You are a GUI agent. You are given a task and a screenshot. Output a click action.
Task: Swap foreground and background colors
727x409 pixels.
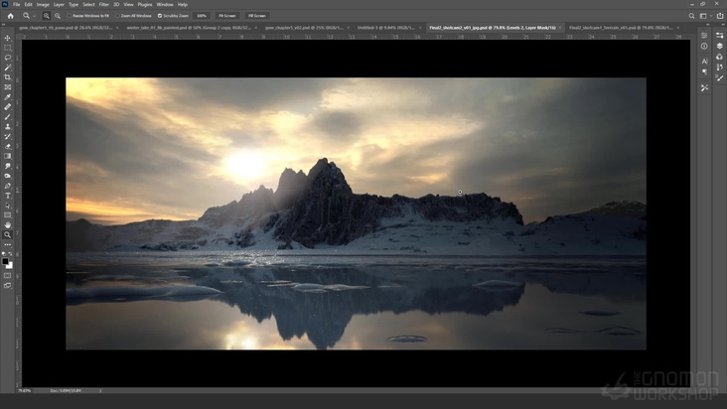tap(10, 254)
